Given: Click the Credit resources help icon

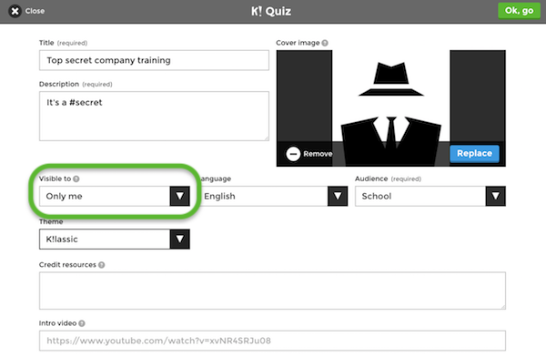Looking at the screenshot, I should (102, 265).
